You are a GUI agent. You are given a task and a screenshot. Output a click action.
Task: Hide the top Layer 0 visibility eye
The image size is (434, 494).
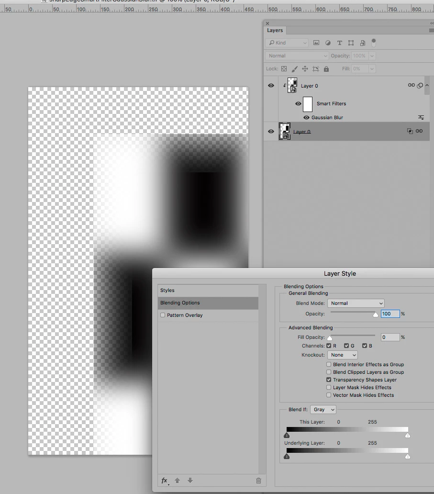(x=271, y=85)
